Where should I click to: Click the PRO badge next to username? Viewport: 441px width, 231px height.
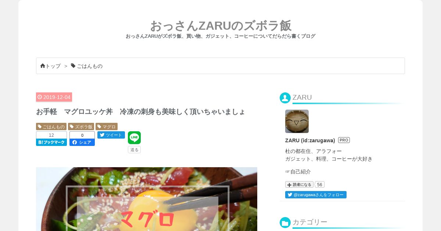(344, 140)
